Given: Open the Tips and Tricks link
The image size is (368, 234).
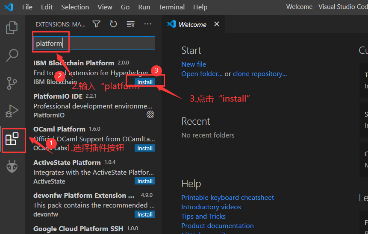Looking at the screenshot, I should click(x=203, y=216).
